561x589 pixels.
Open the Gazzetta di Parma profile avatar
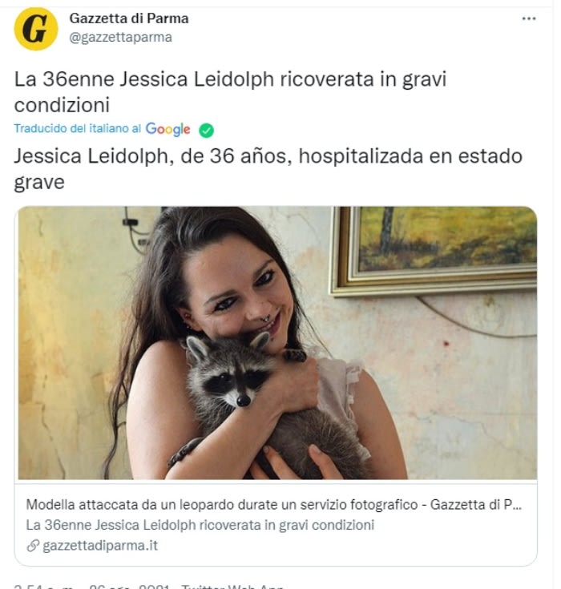(36, 29)
